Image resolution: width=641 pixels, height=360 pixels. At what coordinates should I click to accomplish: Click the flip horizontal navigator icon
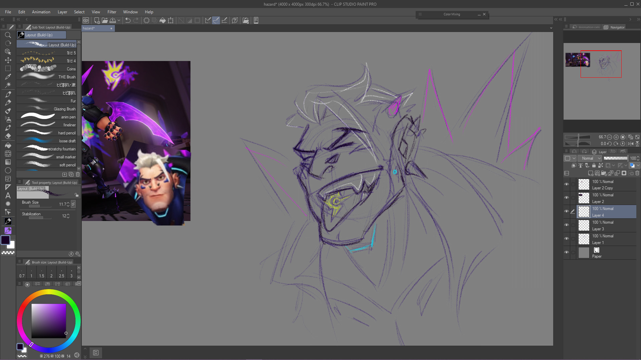point(630,144)
